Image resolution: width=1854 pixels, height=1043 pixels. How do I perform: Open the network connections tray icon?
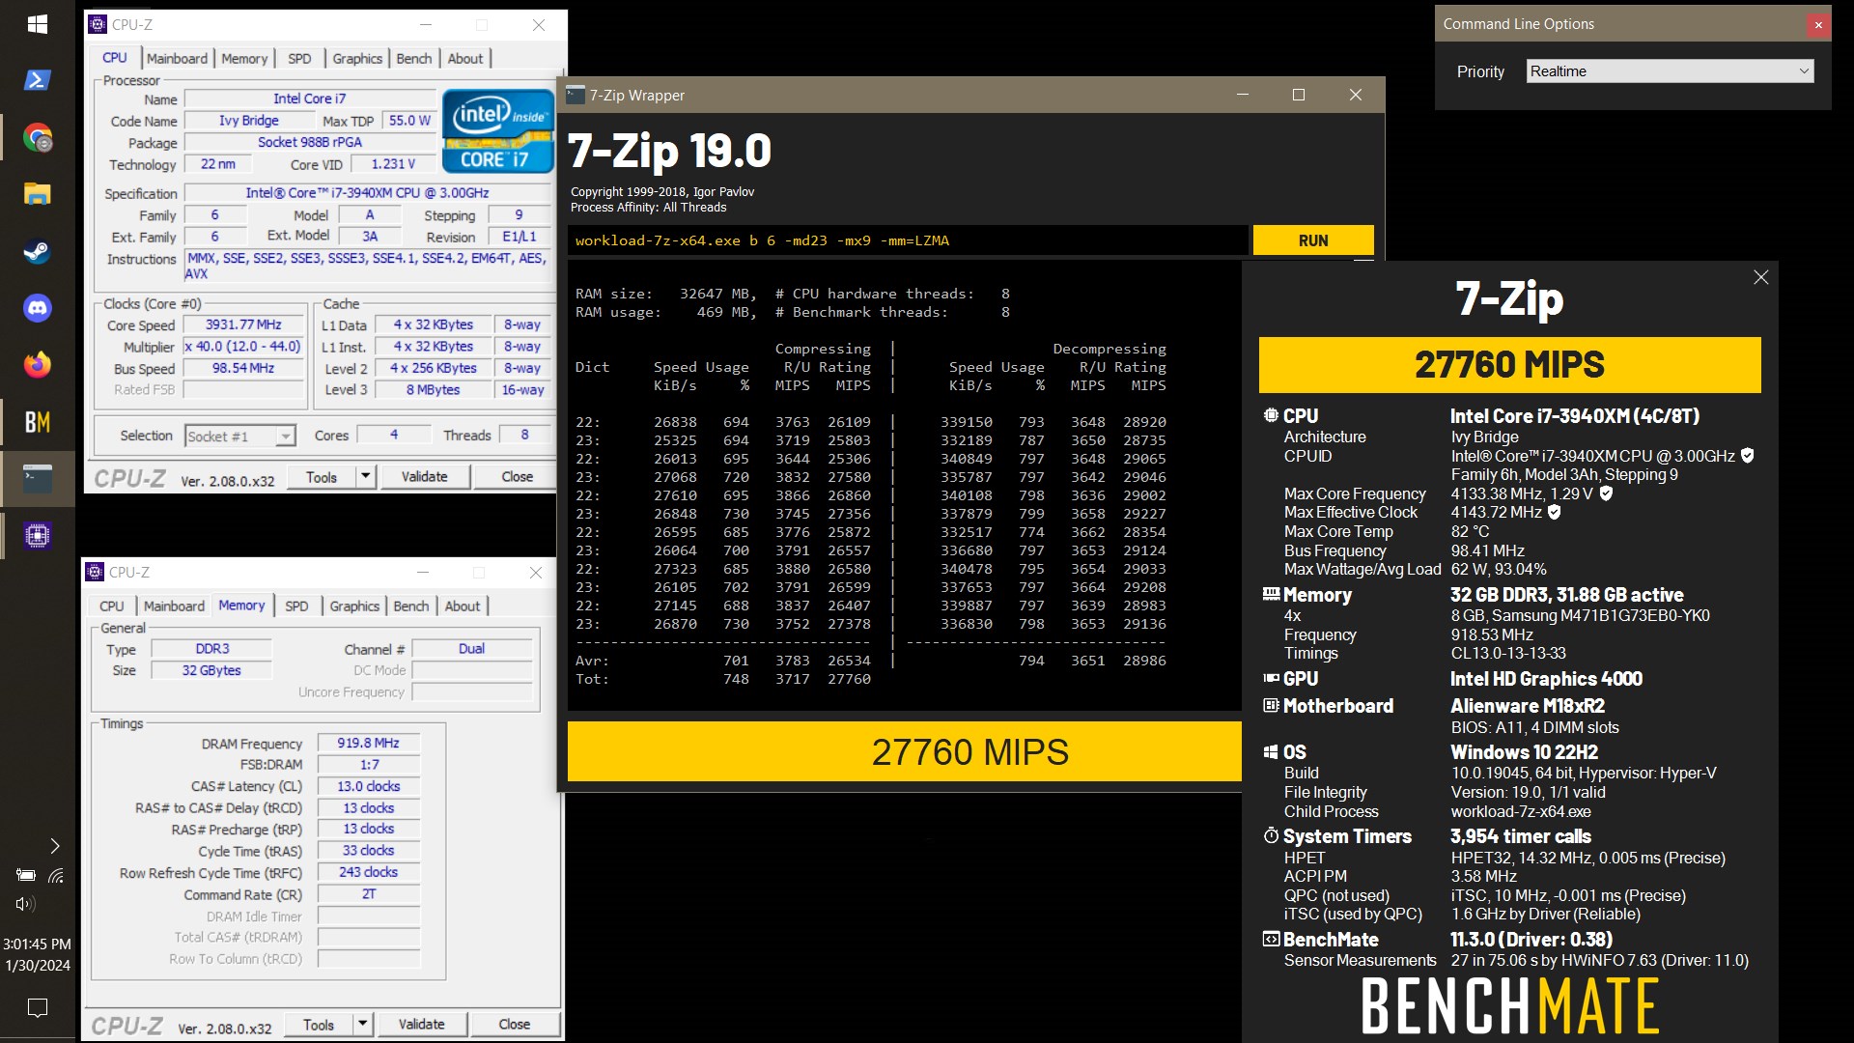(x=56, y=875)
